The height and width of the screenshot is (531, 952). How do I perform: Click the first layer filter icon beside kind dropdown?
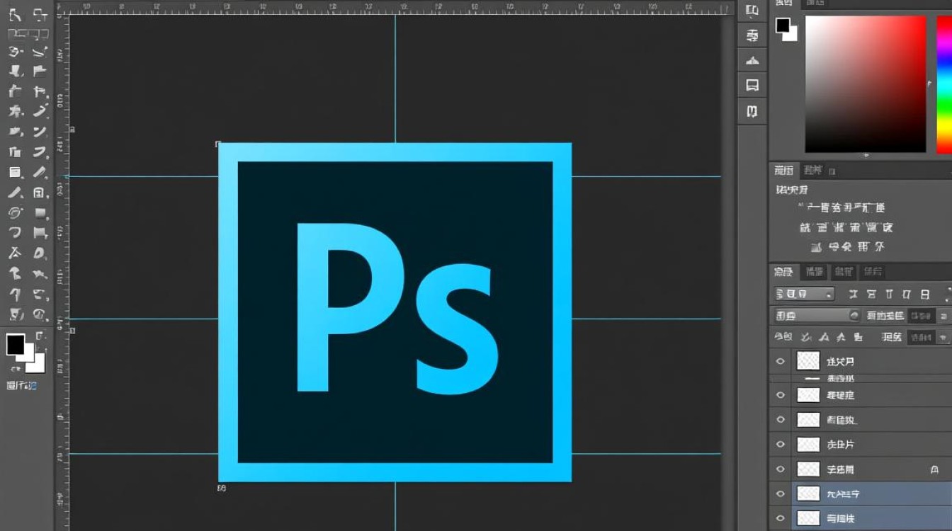point(854,294)
